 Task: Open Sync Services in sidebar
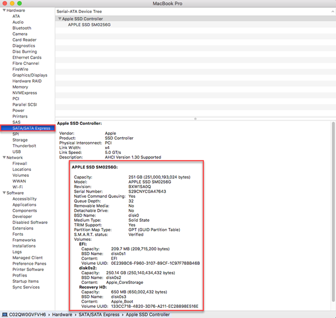[26, 287]
